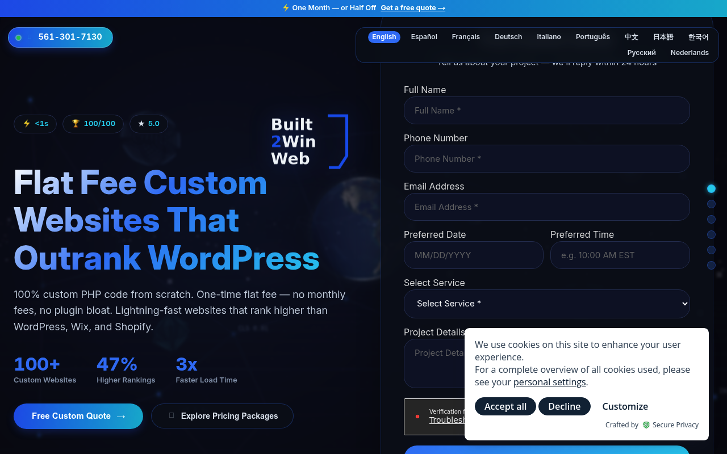Click the Crafted by Secure Privacy text
The width and height of the screenshot is (727, 454).
pyautogui.click(x=652, y=425)
